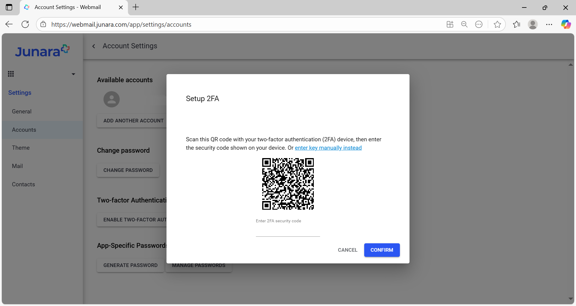The width and height of the screenshot is (576, 306).
Task: Open the Mail settings section
Action: click(42, 166)
